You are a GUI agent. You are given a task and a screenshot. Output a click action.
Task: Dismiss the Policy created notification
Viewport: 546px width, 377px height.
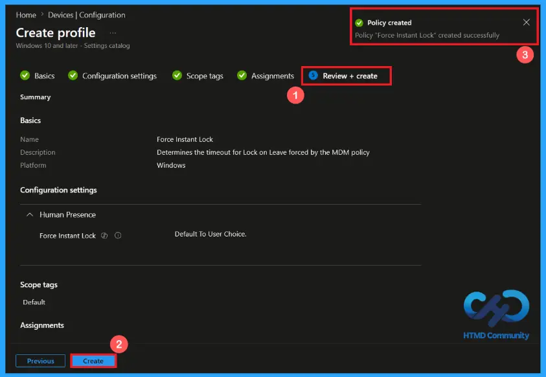click(x=526, y=22)
